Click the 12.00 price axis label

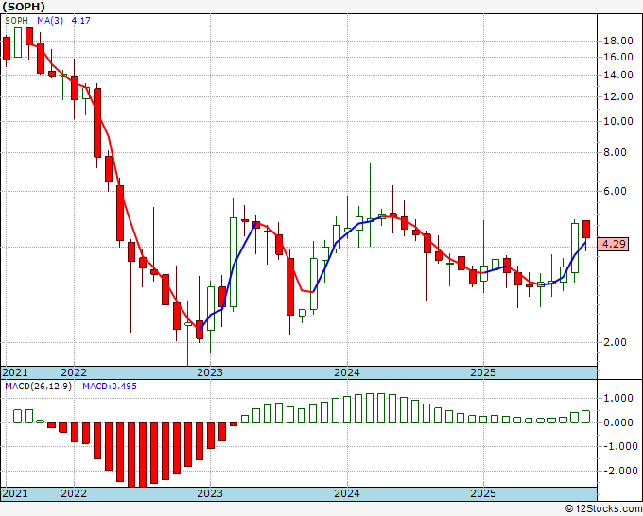[x=618, y=96]
